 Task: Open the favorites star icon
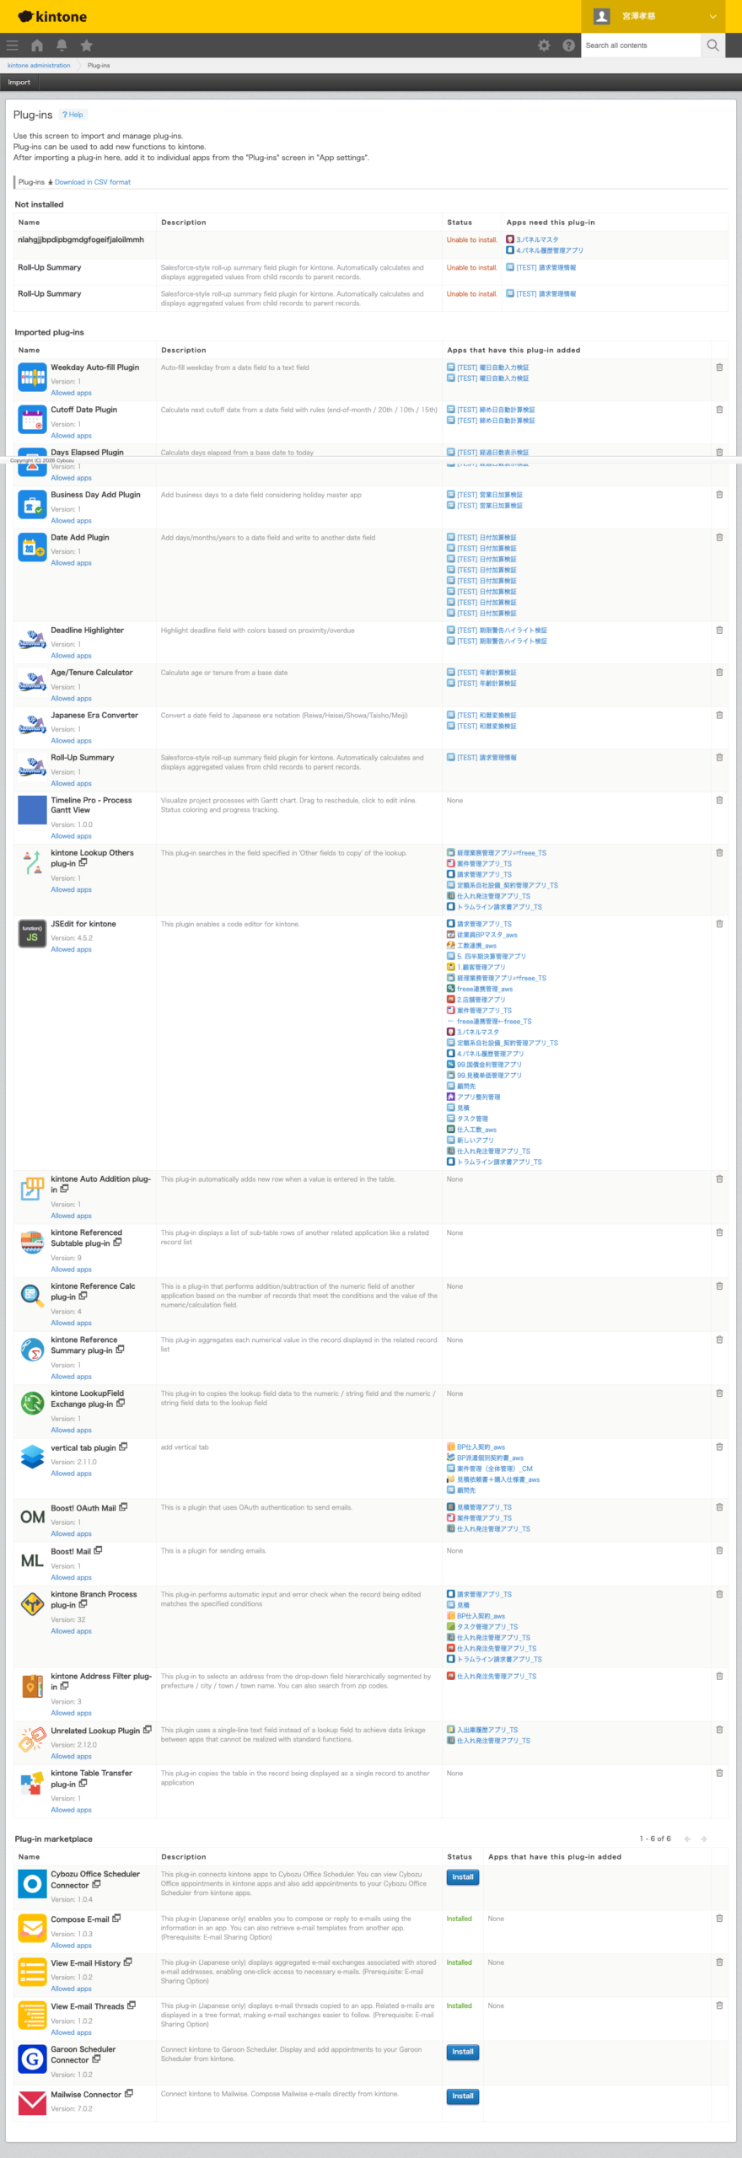86,46
